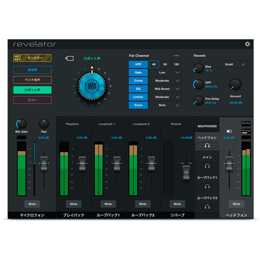260x260 pixels.
Task: Click the Loopback 1 channel fader
Action: click(x=117, y=164)
